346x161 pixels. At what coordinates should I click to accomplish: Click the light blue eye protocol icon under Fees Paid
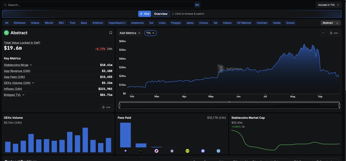point(219,151)
